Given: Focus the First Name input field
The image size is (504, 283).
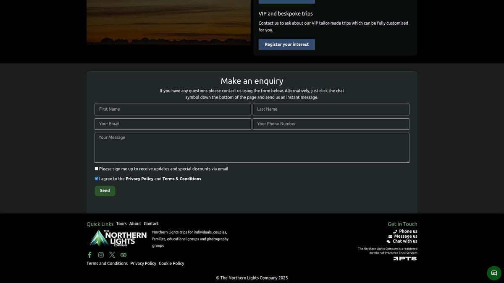Looking at the screenshot, I should pos(173,109).
